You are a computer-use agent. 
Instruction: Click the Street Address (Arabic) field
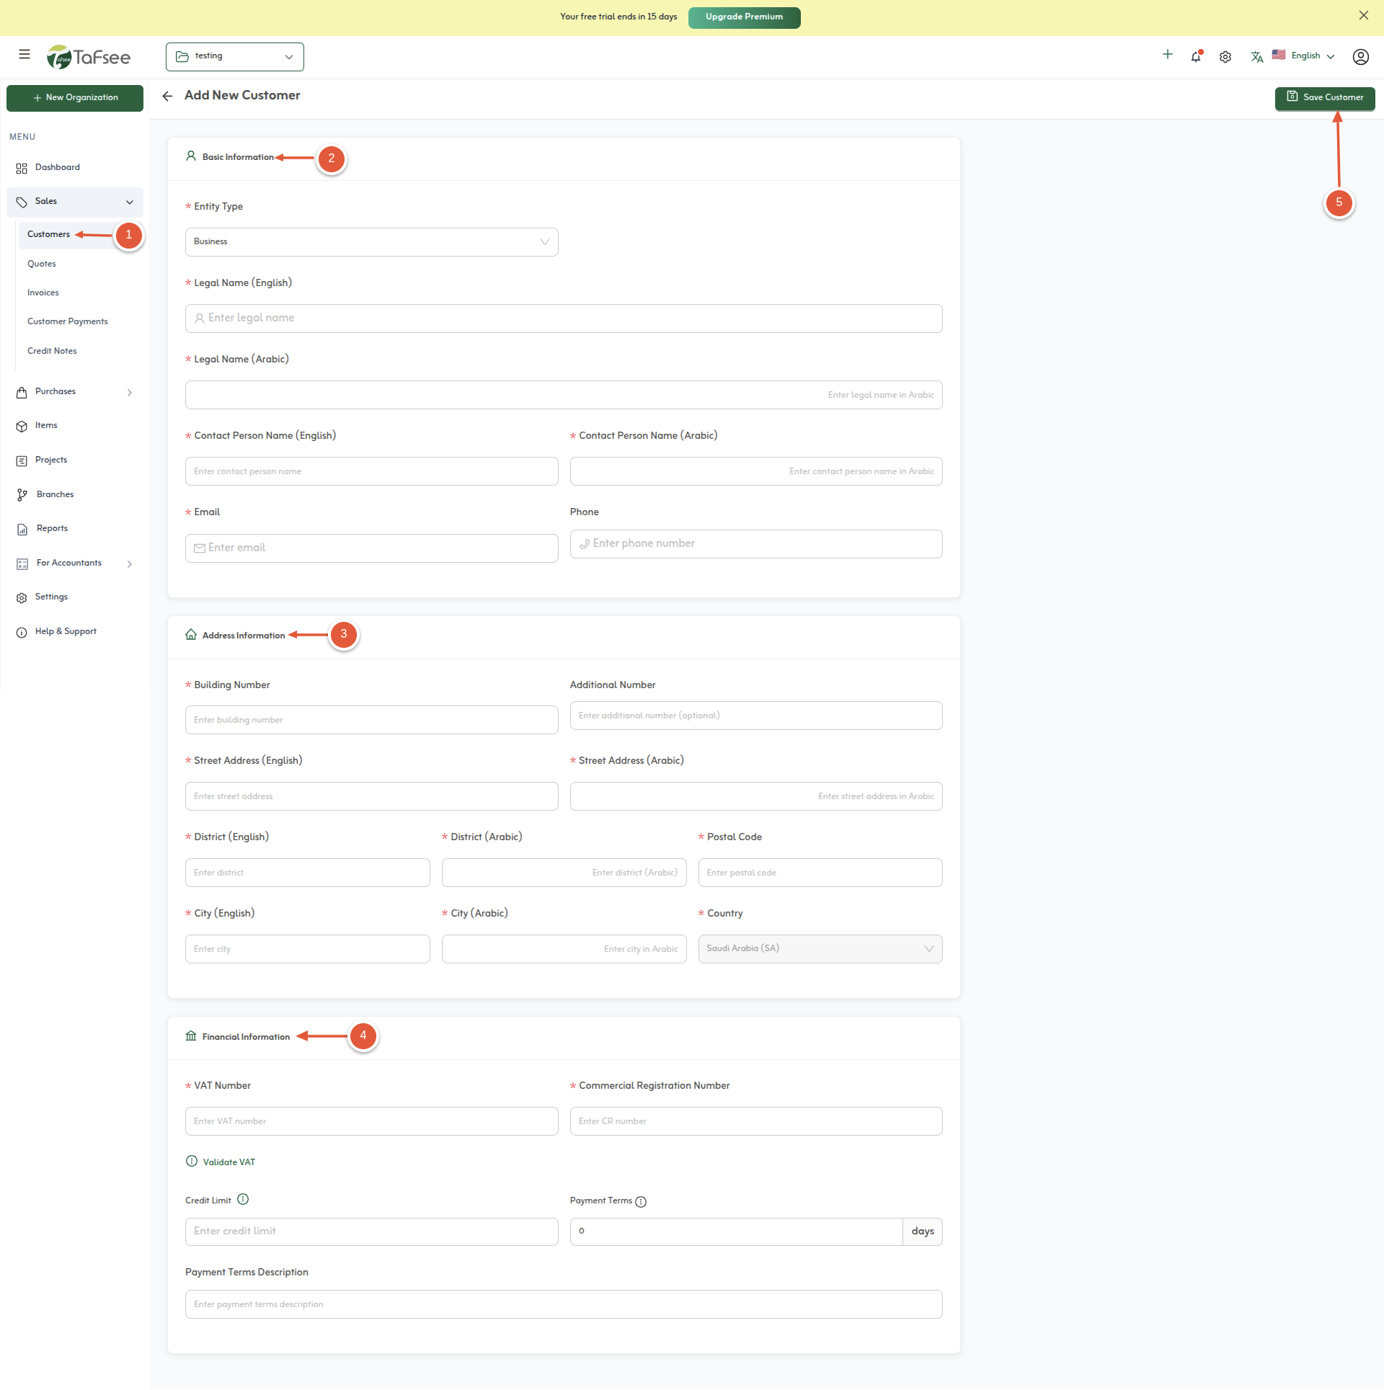click(756, 796)
